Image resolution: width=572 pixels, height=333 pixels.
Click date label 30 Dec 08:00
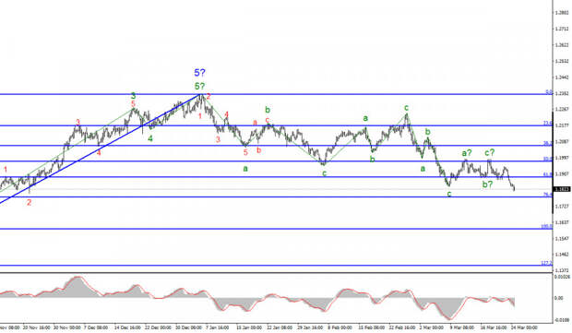(188, 327)
